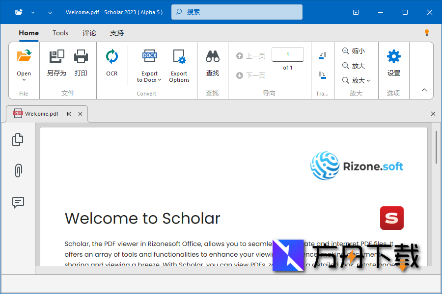Open the comments panel in the sidebar
Screen dimensions: 442x294
[18, 202]
